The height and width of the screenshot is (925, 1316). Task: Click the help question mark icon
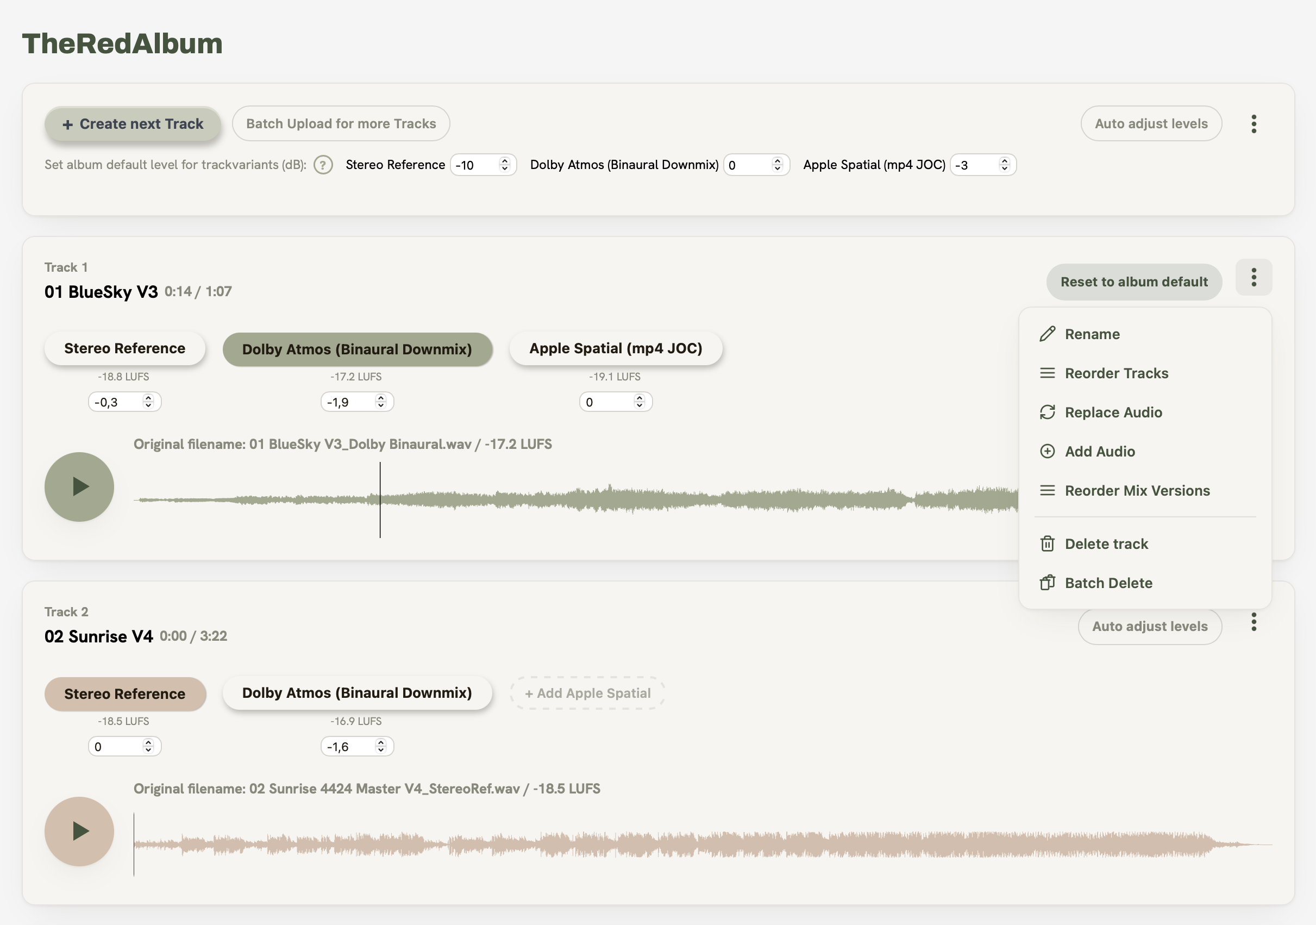323,165
